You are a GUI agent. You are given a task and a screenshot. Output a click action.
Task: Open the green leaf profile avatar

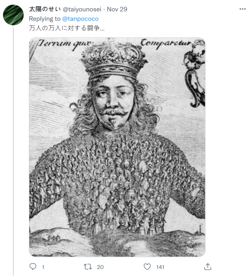pyautogui.click(x=13, y=15)
